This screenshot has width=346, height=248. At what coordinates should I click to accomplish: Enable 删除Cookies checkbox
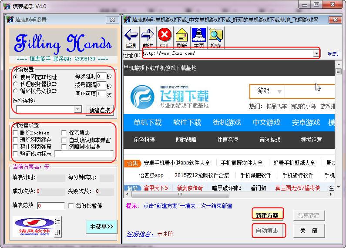pyautogui.click(x=15, y=133)
